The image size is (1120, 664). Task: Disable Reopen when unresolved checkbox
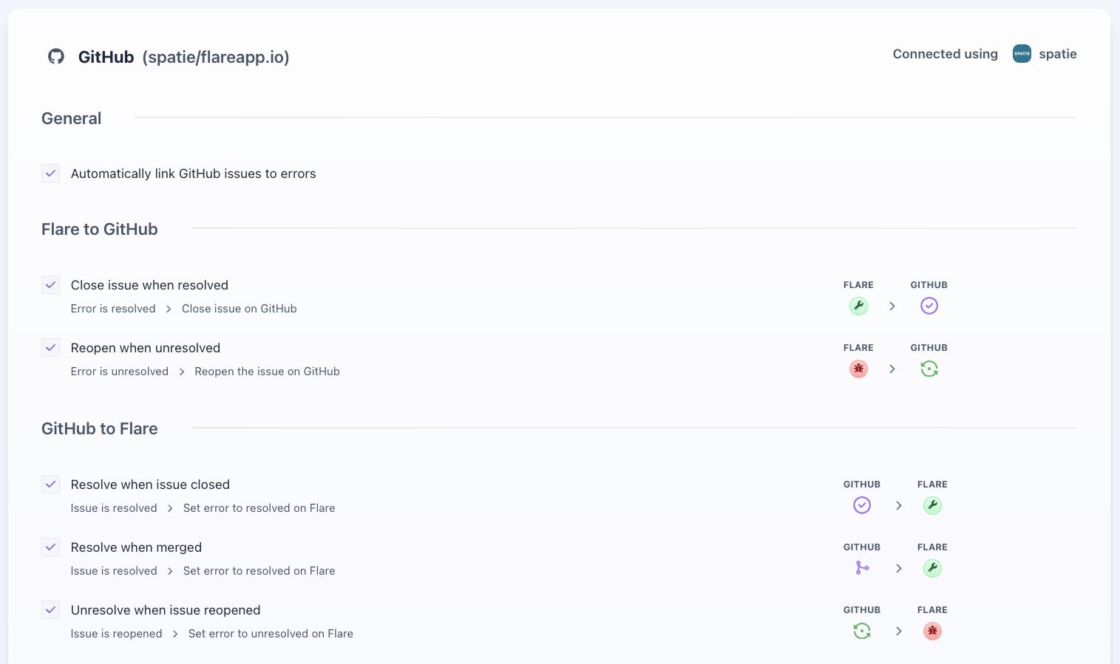pos(51,348)
